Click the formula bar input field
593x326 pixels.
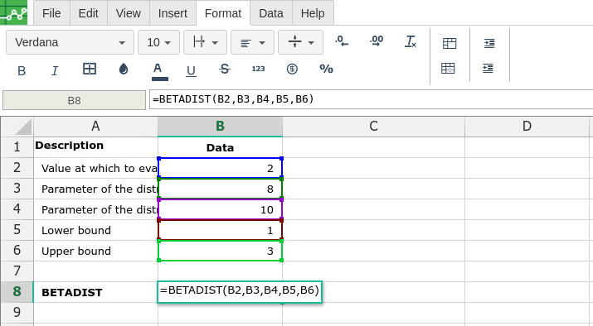(x=371, y=99)
